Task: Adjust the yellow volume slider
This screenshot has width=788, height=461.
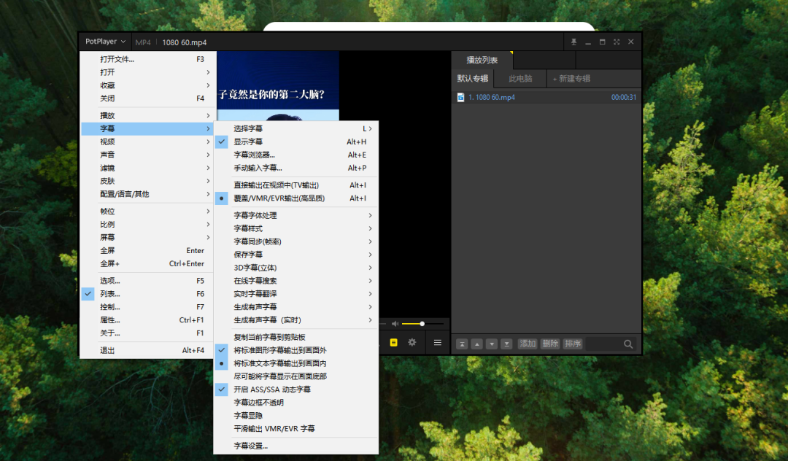Action: [x=421, y=324]
